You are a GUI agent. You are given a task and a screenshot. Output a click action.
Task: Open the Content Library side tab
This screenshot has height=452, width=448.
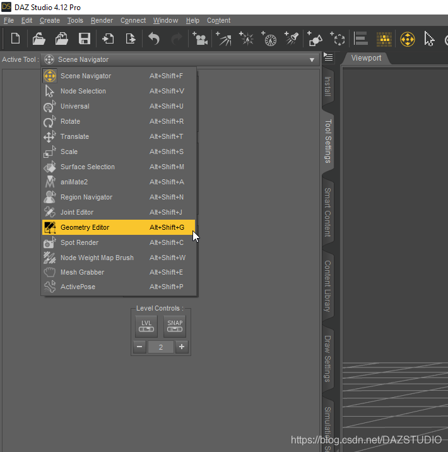pyautogui.click(x=328, y=286)
